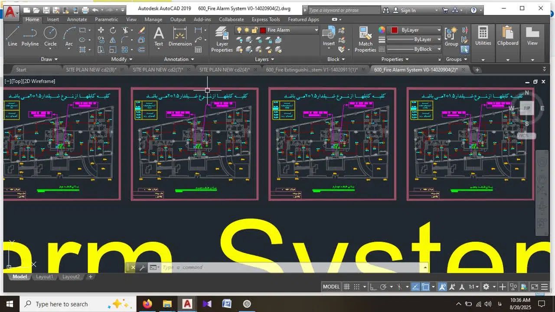The width and height of the screenshot is (555, 312).
Task: Add a new layout with plus button
Action: [91, 276]
